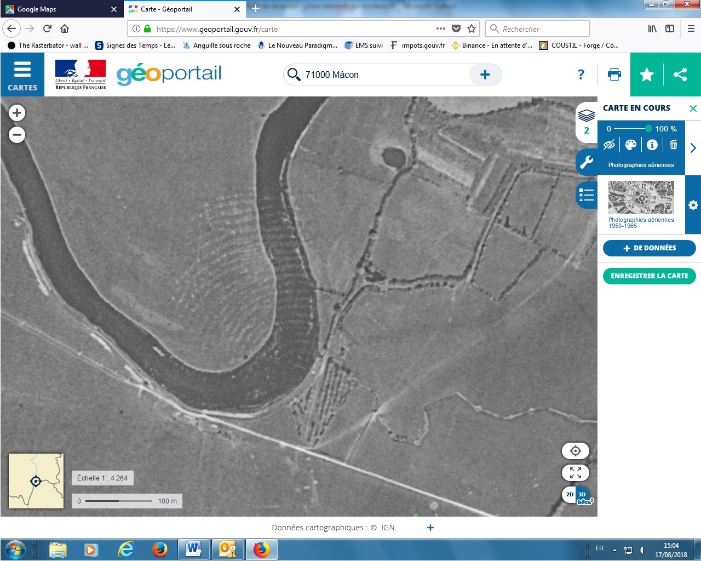Open File Explorer from taskbar
The width and height of the screenshot is (701, 561).
pyautogui.click(x=58, y=549)
